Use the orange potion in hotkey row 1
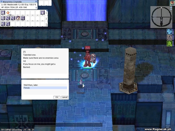 (x=8, y=13)
